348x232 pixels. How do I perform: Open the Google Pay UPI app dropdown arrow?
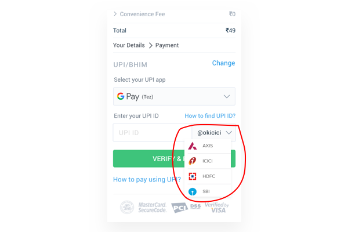227,97
